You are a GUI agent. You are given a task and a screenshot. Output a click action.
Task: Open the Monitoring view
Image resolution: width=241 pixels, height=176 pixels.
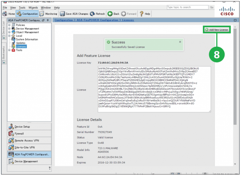point(49,14)
